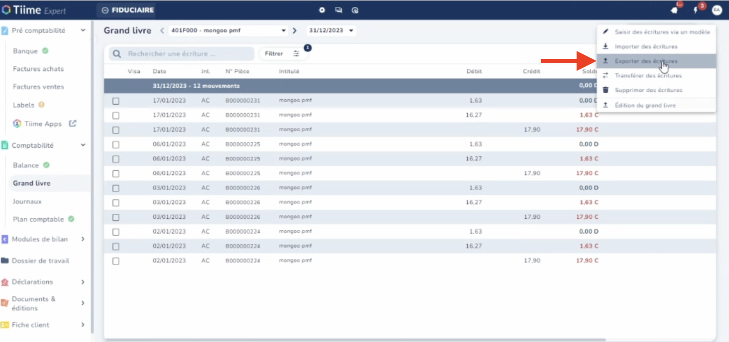729x342 pixels.
Task: Click the transfer arrows icon
Action: pos(605,75)
